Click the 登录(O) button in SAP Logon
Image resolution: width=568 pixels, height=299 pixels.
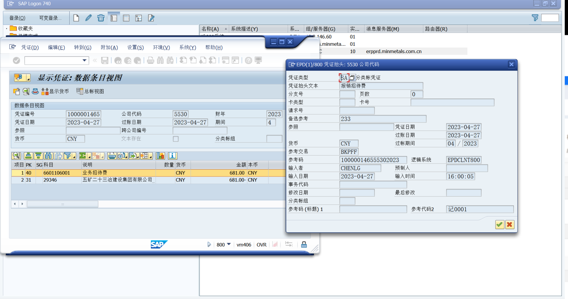(17, 18)
